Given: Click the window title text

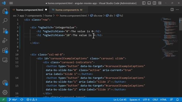Looking at the screenshot, I should click(x=91, y=3).
